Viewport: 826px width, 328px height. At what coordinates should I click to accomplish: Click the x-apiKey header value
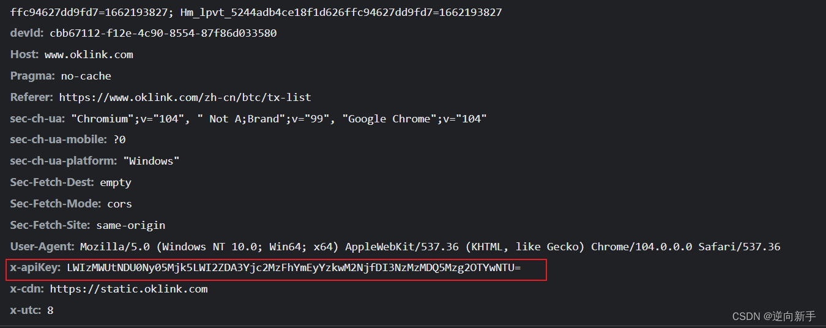(294, 268)
